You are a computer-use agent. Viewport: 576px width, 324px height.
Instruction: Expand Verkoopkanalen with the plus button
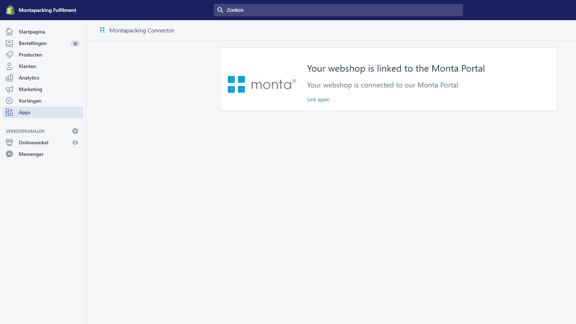tap(75, 131)
